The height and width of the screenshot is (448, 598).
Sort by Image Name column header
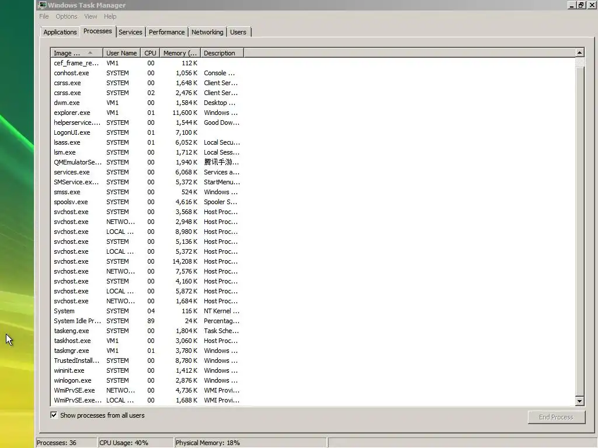(x=77, y=53)
